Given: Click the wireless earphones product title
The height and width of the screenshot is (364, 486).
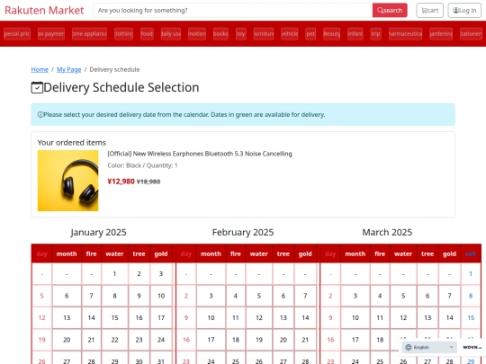Looking at the screenshot, I should coord(200,154).
